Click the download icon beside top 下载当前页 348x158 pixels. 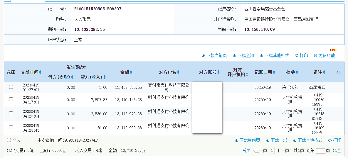pos(203,56)
